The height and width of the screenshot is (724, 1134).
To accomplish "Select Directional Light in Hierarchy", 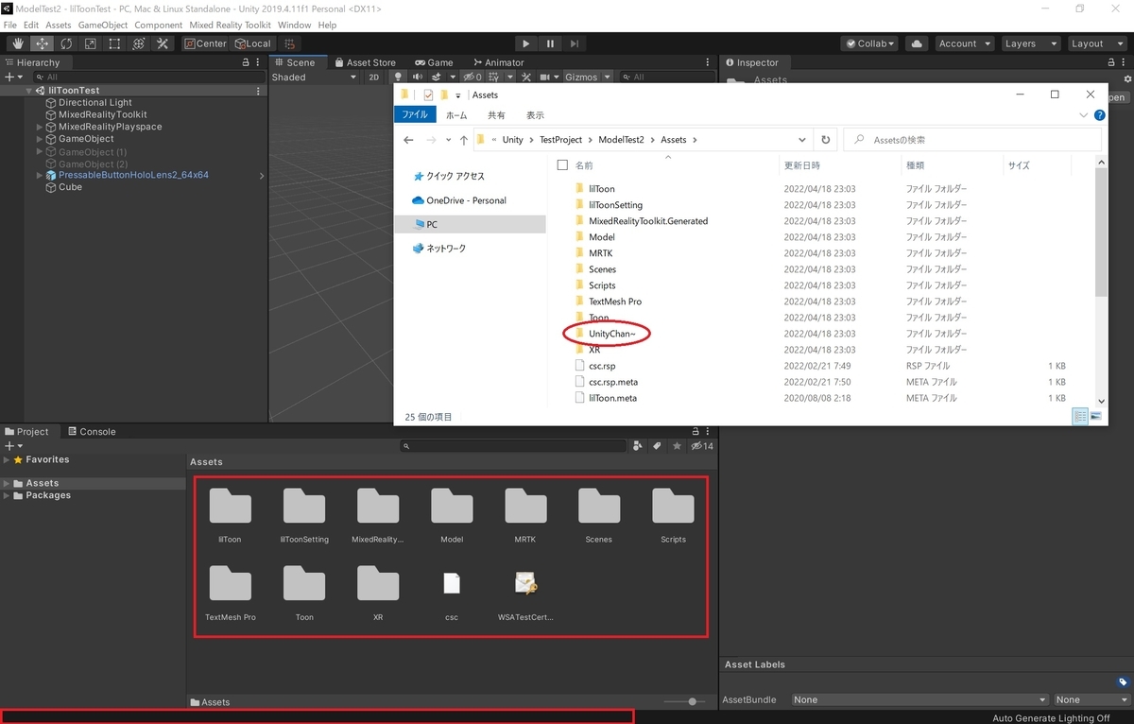I will pos(95,102).
